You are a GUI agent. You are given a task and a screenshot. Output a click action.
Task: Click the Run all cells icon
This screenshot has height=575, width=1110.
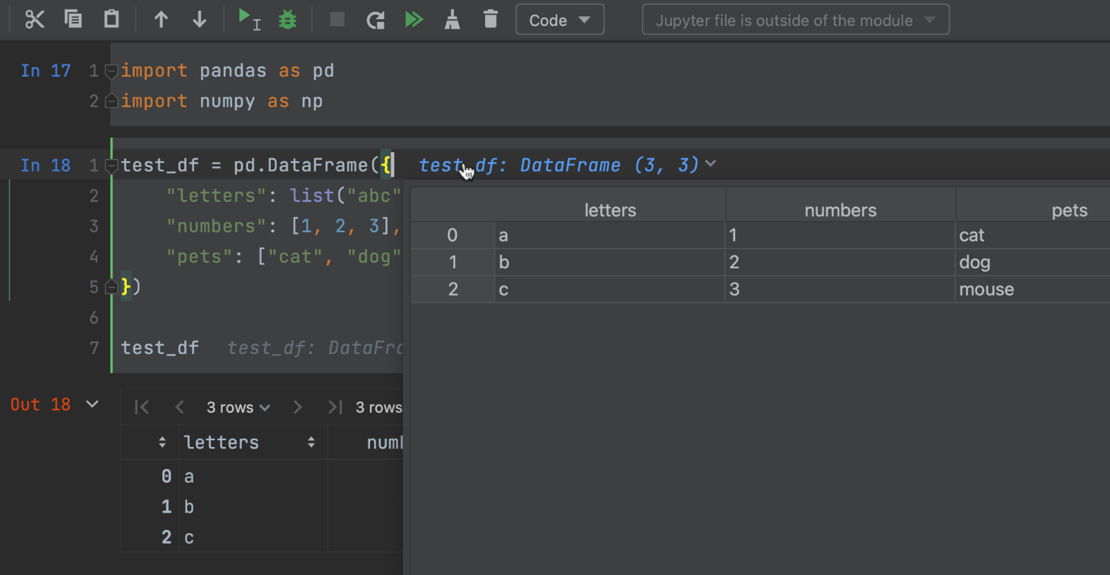pos(414,19)
